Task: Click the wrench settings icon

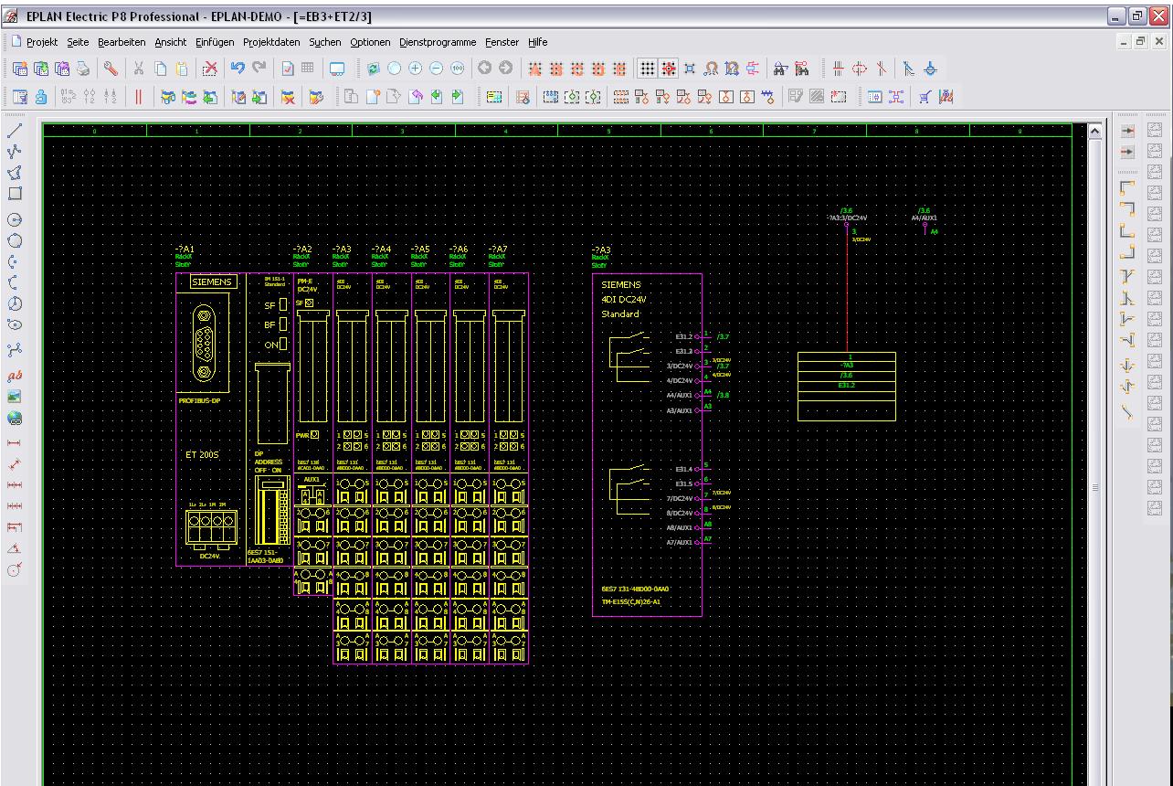Action: click(x=111, y=69)
